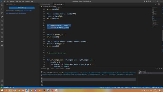Open the Customize Layout icon
This screenshot has width=163, height=92.
pos(150,1)
